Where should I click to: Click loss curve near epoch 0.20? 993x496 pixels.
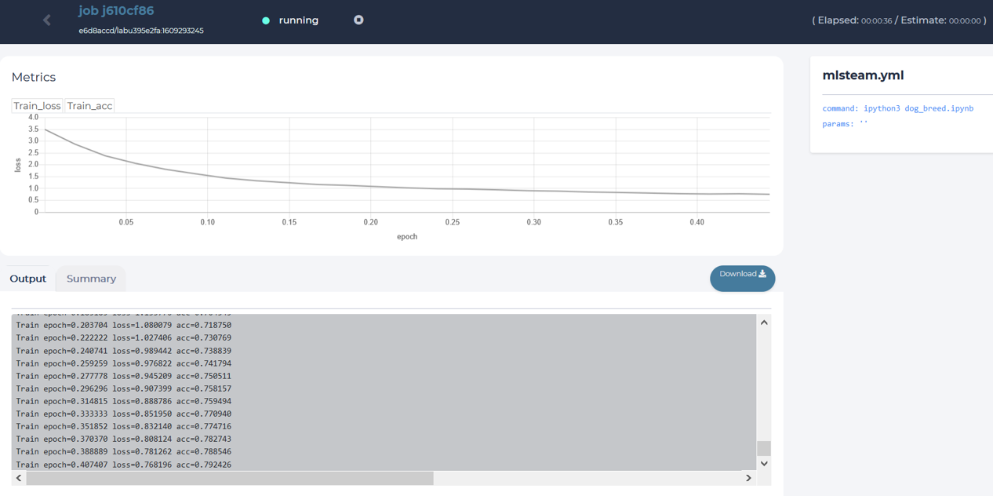371,186
